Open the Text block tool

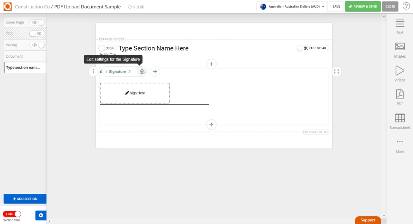pyautogui.click(x=400, y=26)
